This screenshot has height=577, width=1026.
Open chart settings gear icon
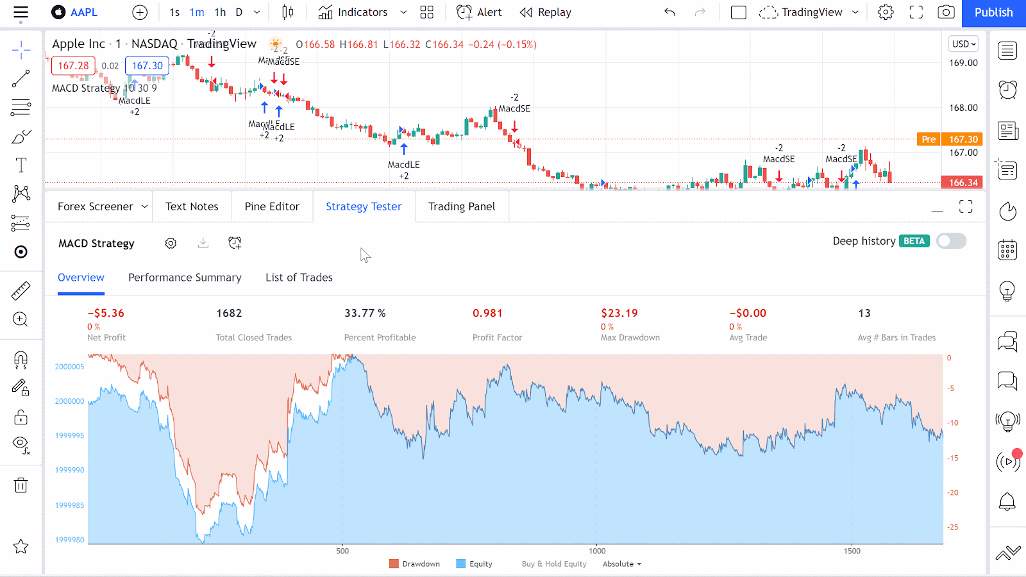[886, 12]
